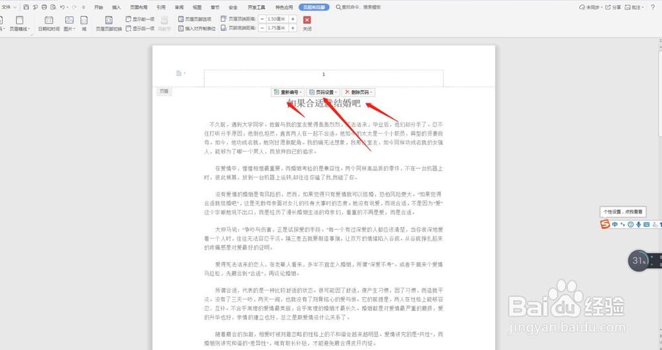Open the 开始 Home tab
Screen dimensions: 662x350
tap(99, 7)
